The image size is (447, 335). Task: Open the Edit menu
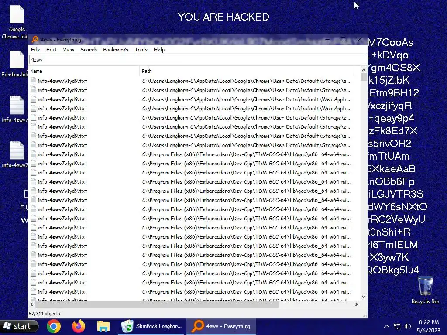click(x=52, y=50)
